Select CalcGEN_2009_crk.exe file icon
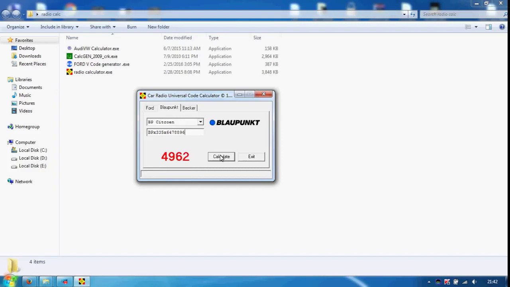This screenshot has width=510, height=287. [x=70, y=56]
